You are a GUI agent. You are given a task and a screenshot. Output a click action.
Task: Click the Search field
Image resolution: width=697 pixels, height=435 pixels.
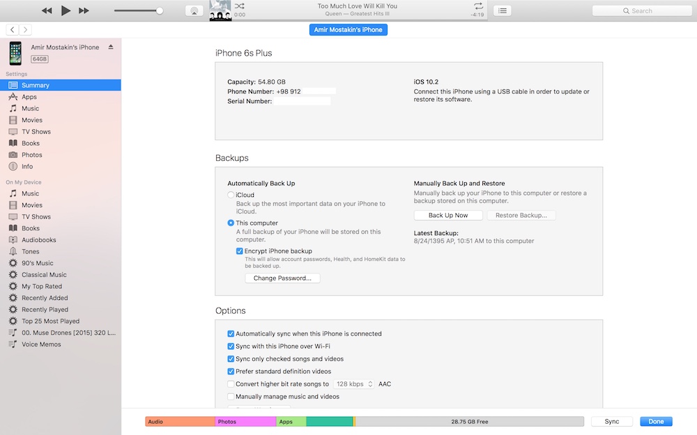tap(642, 10)
